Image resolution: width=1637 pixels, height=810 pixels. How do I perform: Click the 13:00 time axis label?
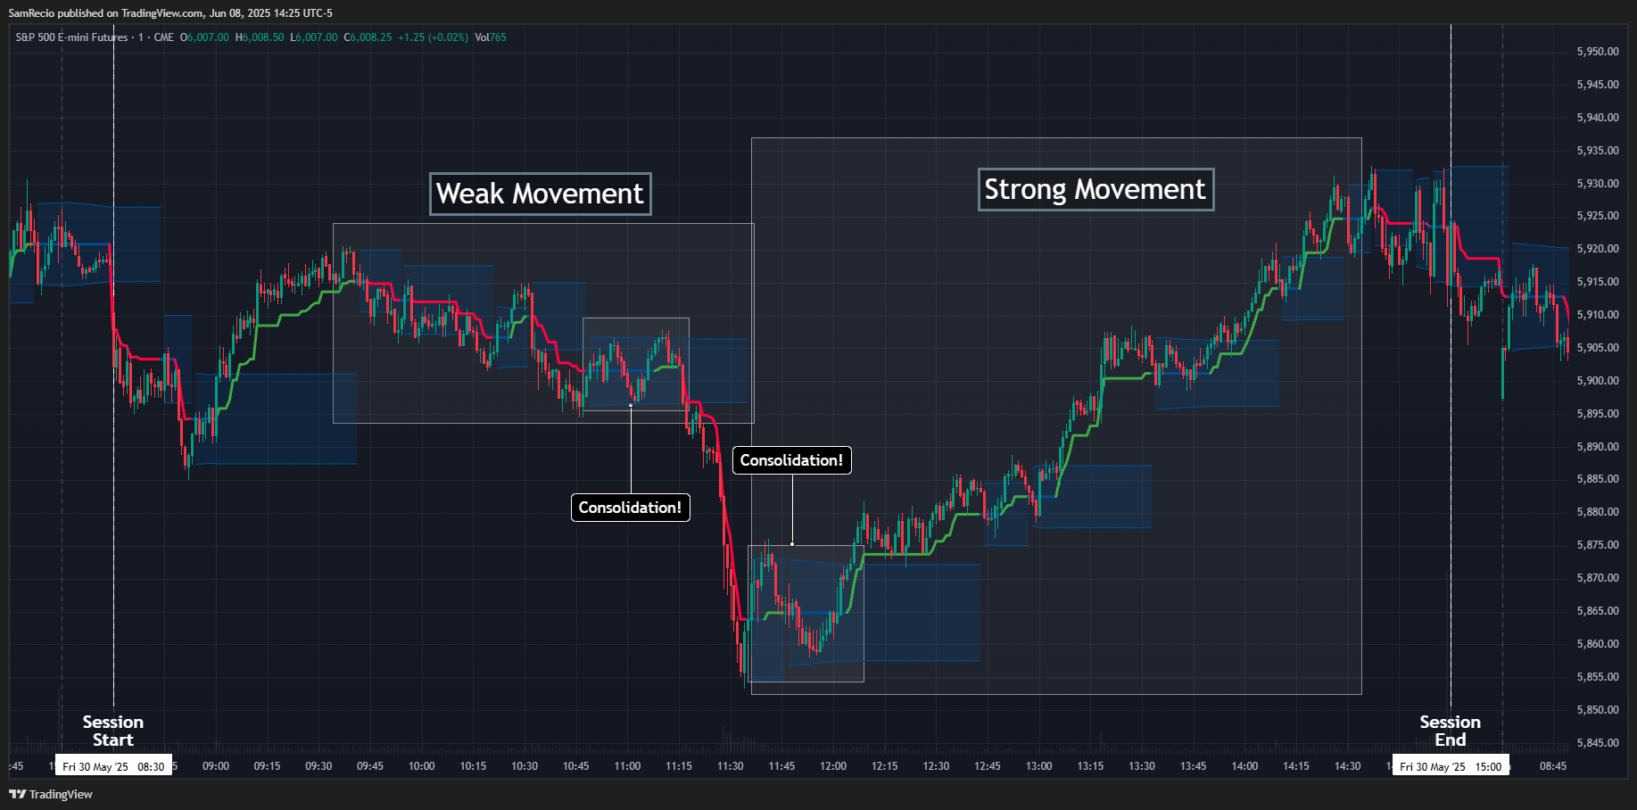(x=1039, y=766)
